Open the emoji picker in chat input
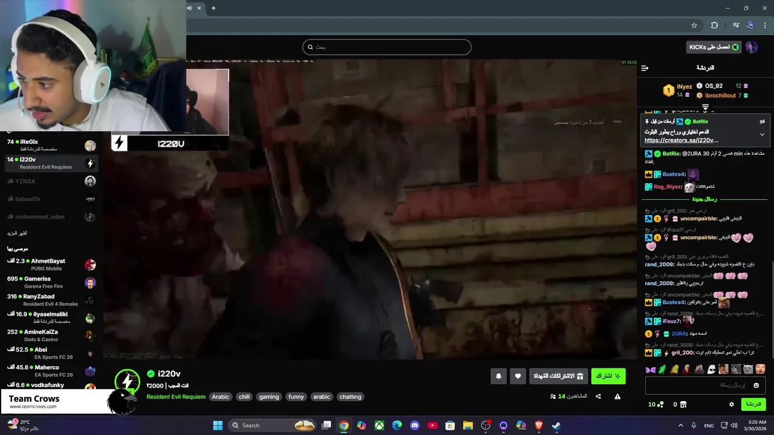This screenshot has width=774, height=435. click(x=756, y=385)
